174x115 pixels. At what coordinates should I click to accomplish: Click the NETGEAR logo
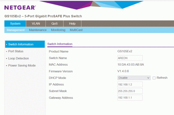(x=20, y=8)
